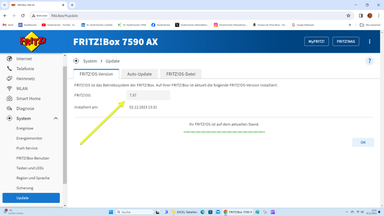The height and width of the screenshot is (216, 384).
Task: Click System in the breadcrumb
Action: click(90, 61)
